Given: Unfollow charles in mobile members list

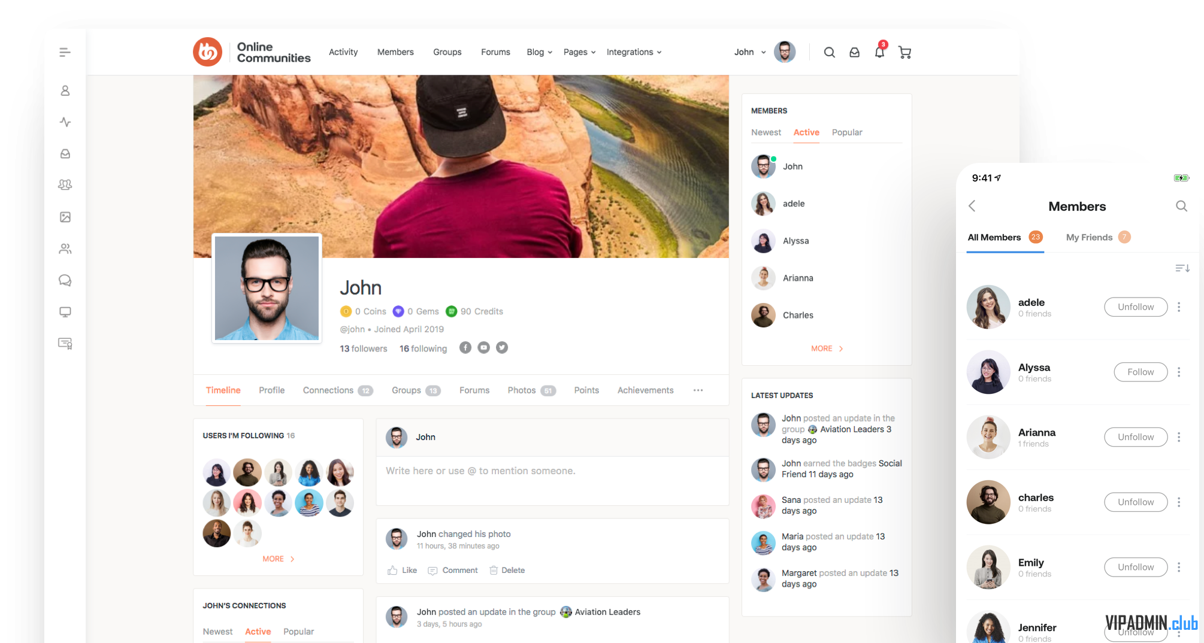Looking at the screenshot, I should tap(1136, 502).
